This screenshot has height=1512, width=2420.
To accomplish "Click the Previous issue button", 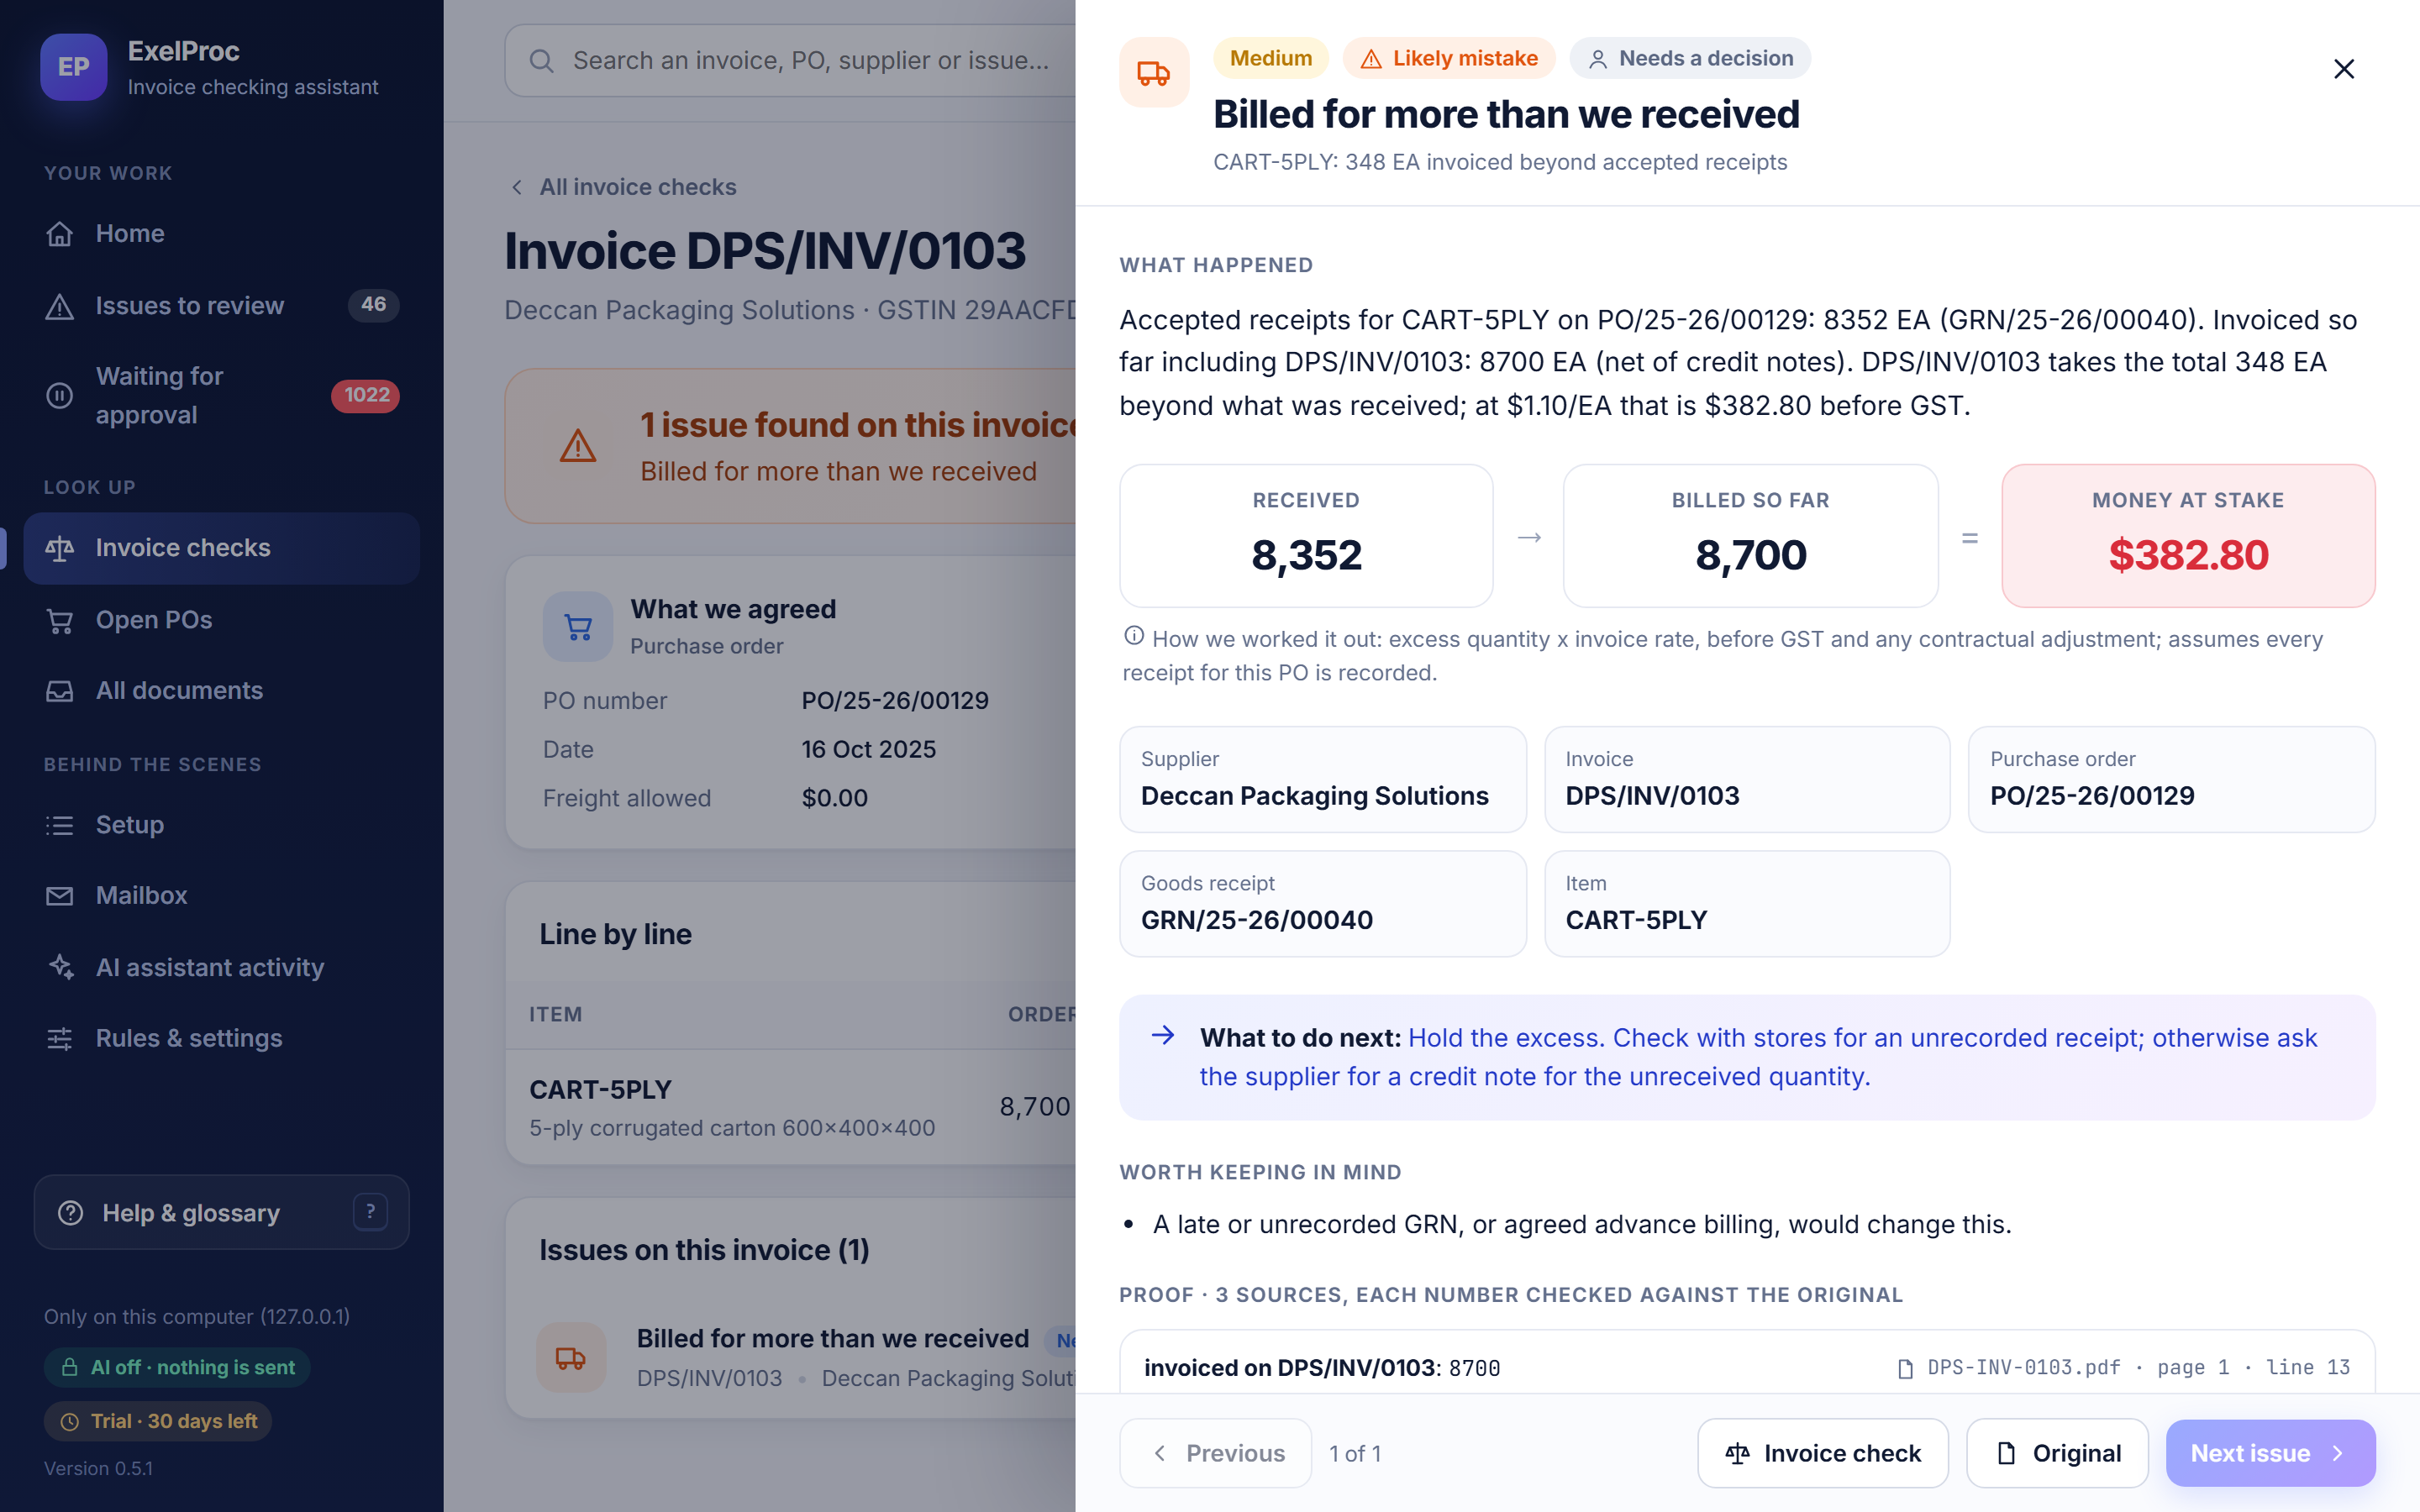I will pyautogui.click(x=1215, y=1453).
